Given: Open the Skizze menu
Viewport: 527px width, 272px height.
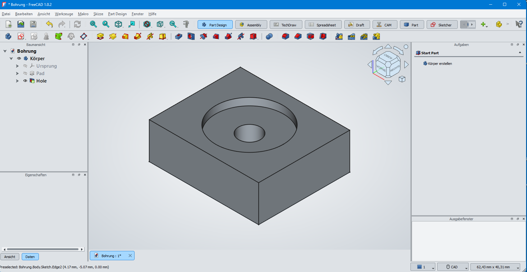Looking at the screenshot, I should tap(98, 14).
